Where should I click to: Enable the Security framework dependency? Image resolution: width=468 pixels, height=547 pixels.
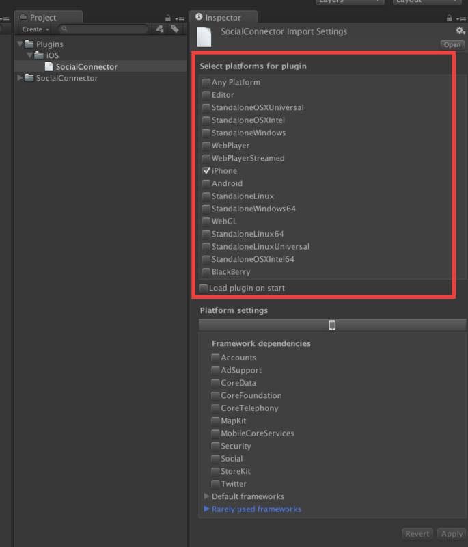215,446
